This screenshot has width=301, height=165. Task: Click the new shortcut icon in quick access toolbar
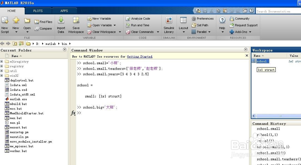click(x=198, y=11)
